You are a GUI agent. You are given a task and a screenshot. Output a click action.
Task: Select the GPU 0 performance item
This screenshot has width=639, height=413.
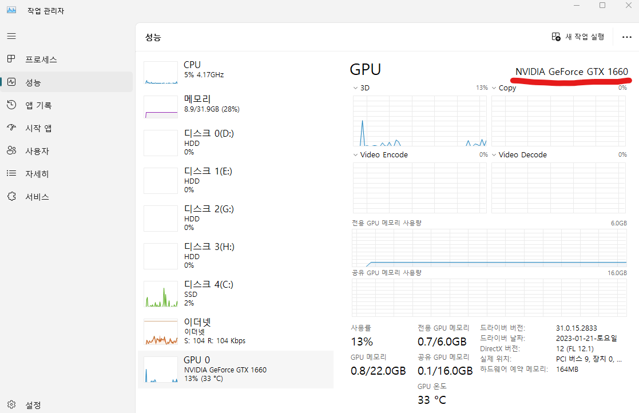(x=236, y=370)
